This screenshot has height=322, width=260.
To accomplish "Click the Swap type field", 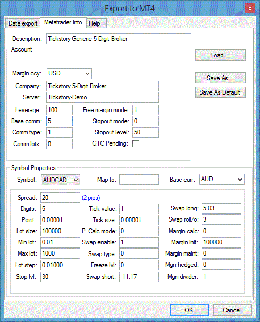I will pyautogui.click(x=139, y=253).
